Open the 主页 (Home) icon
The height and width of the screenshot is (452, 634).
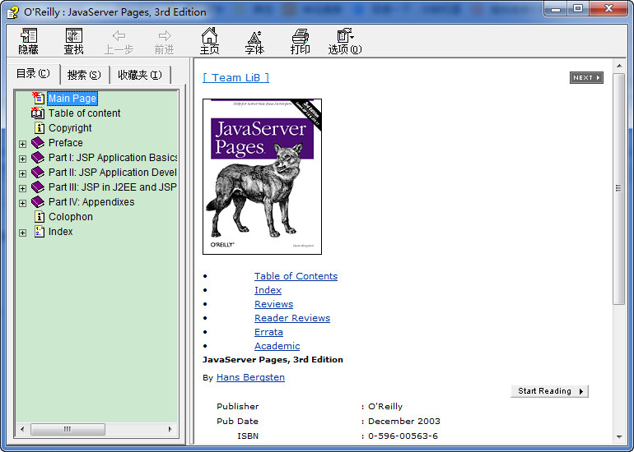[x=209, y=41]
